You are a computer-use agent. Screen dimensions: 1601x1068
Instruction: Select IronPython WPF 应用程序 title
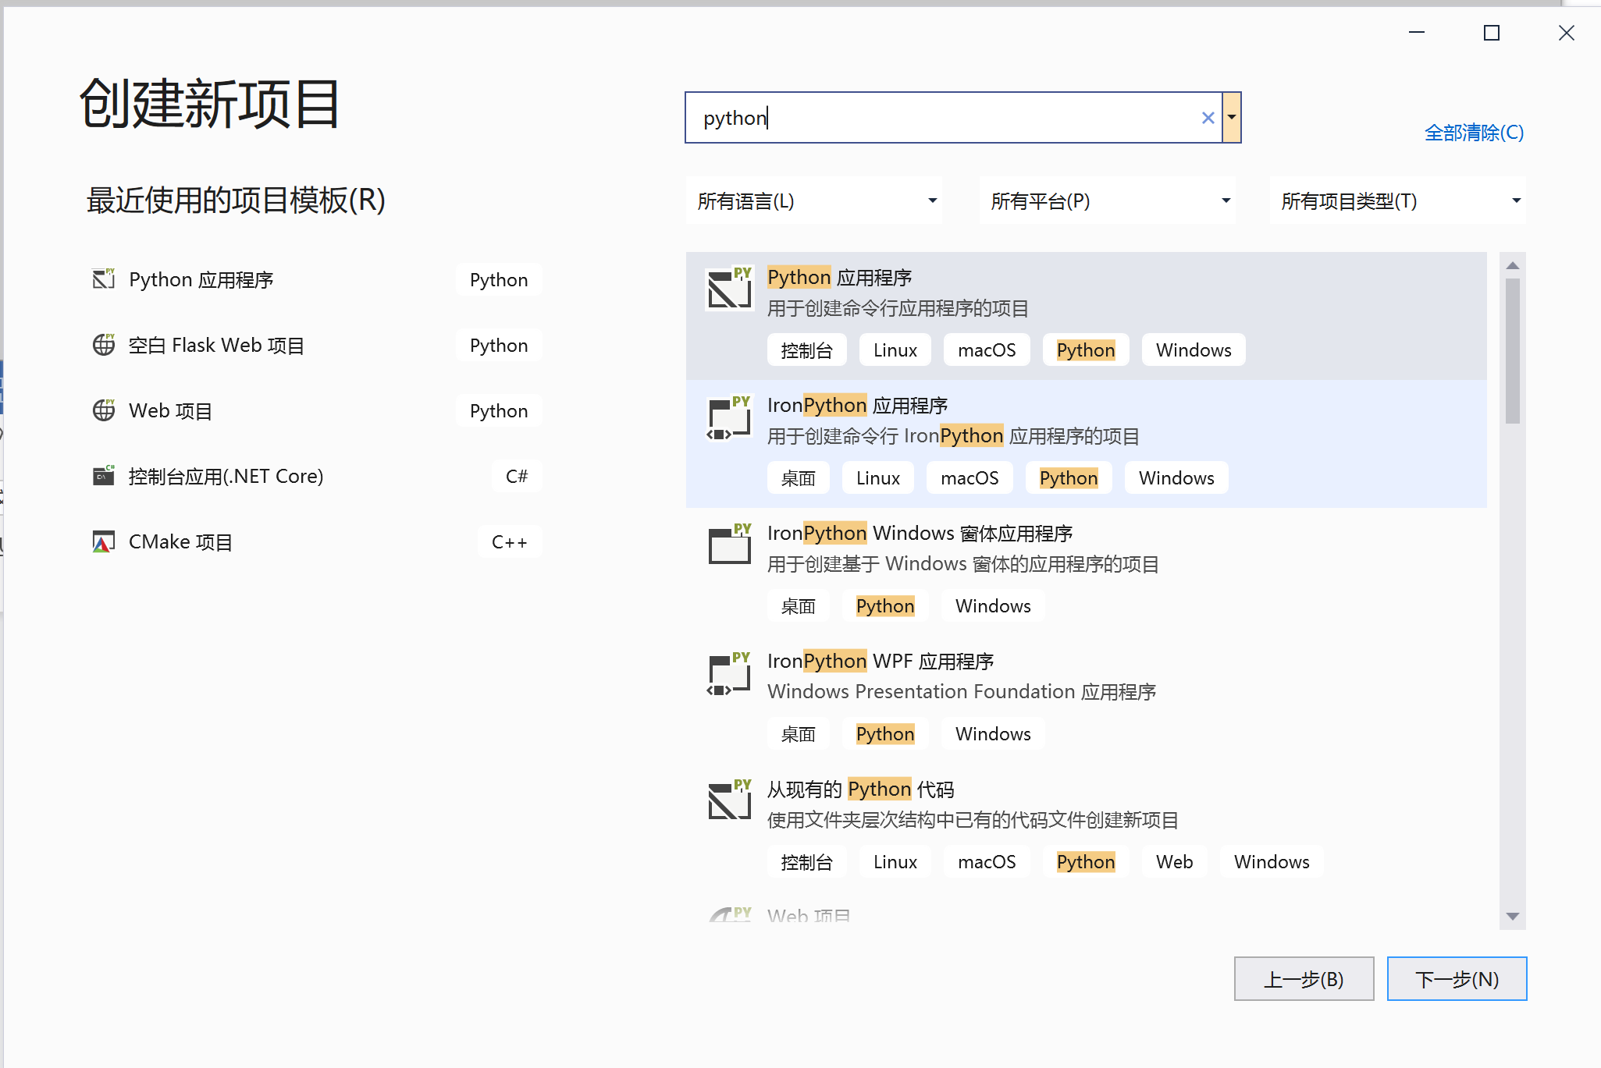click(x=880, y=661)
